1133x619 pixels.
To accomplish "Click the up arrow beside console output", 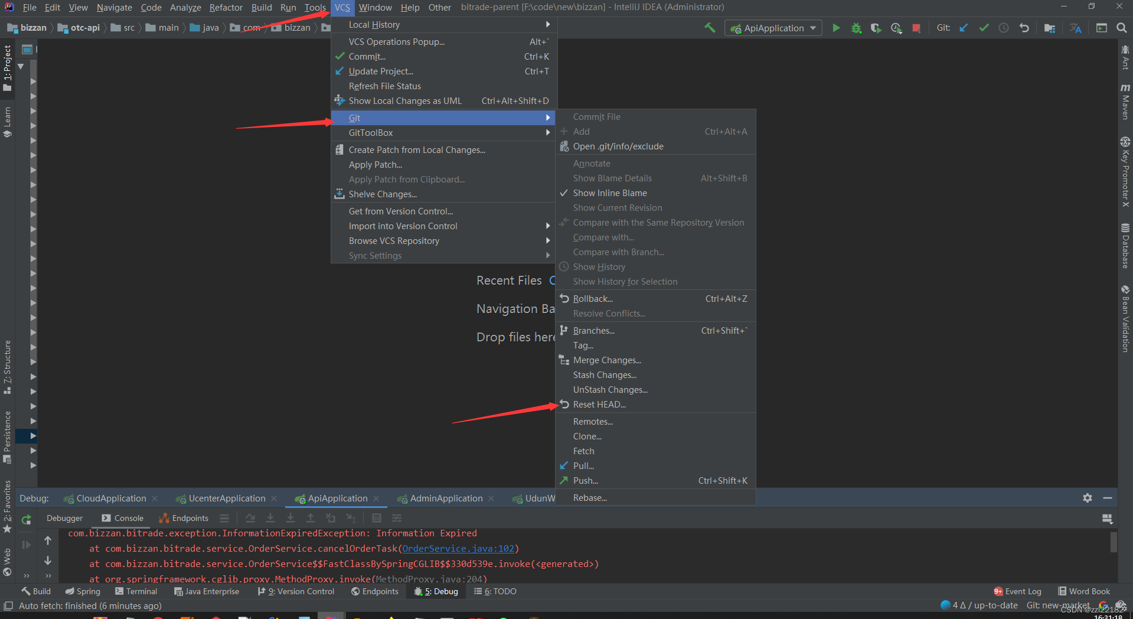I will (x=48, y=540).
